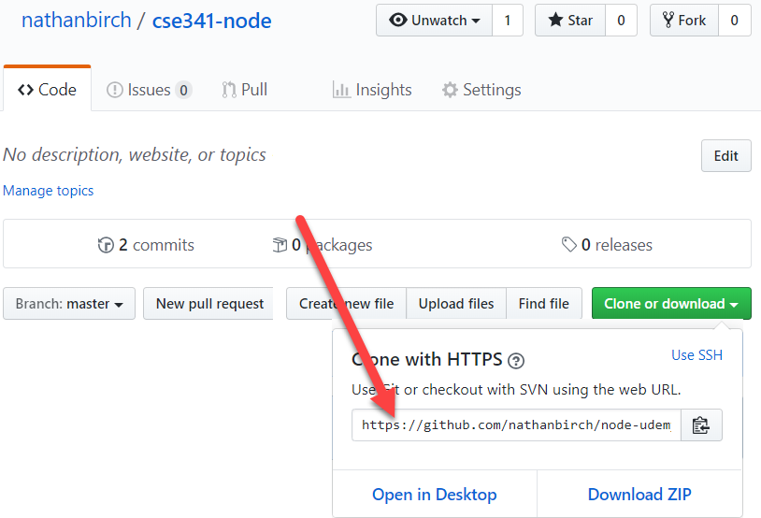Viewport: 761px width, 518px height.
Task: Click New pull request button
Action: click(x=208, y=304)
